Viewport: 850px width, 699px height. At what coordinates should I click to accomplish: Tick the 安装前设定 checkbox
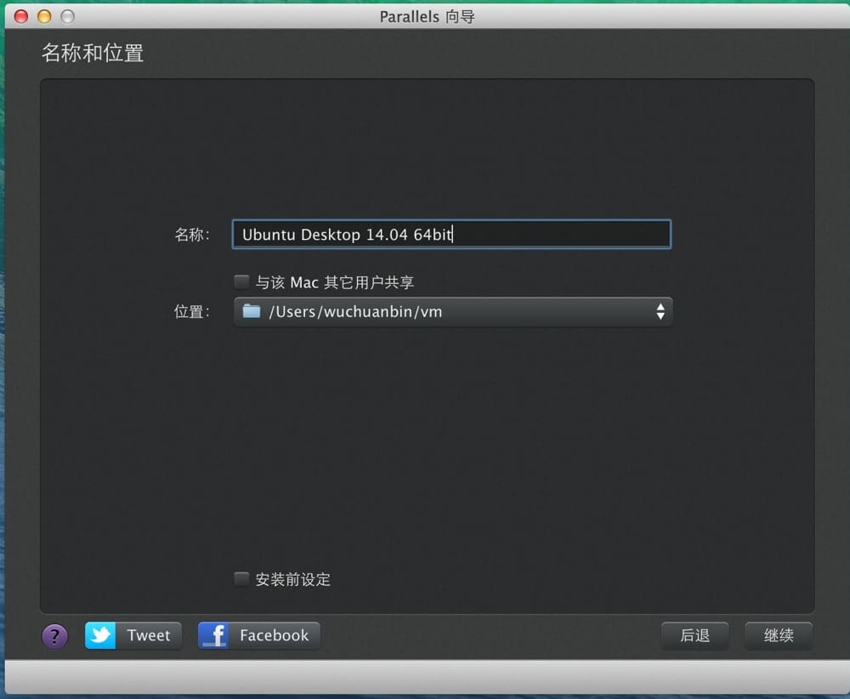coord(241,578)
